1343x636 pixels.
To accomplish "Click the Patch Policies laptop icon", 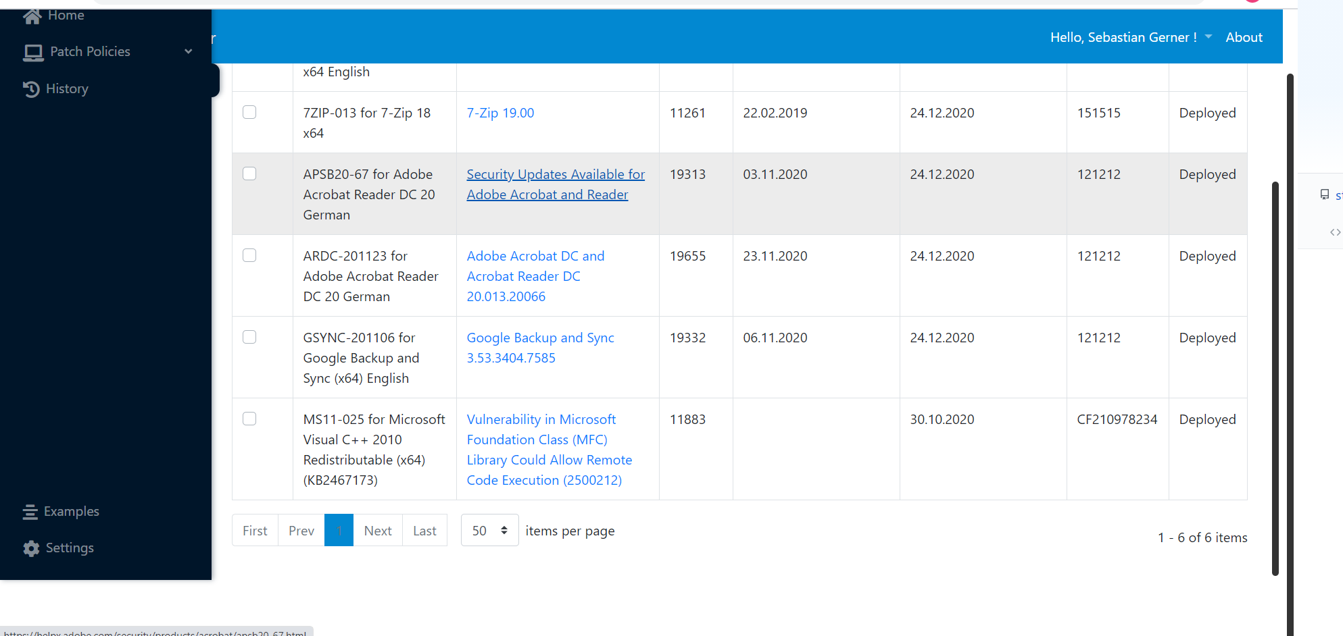I will pos(33,52).
